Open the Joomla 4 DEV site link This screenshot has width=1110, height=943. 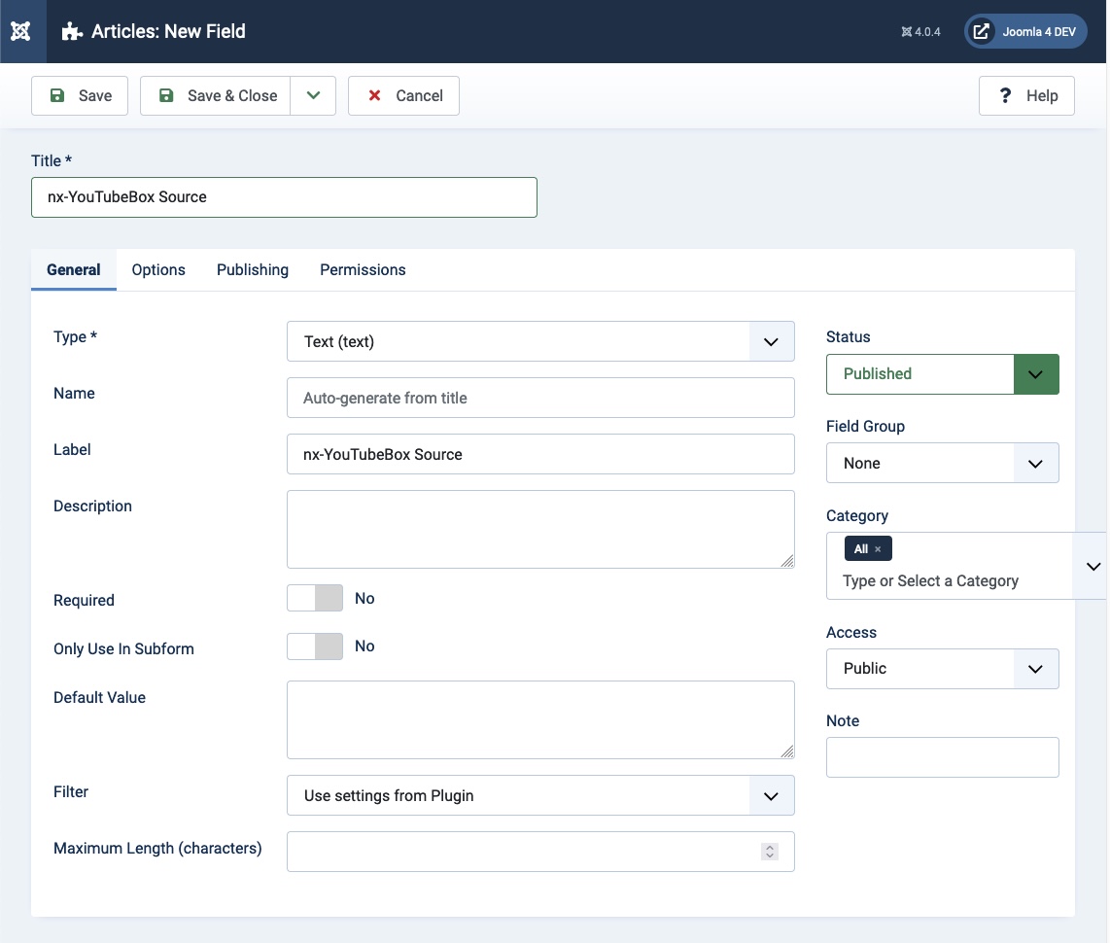pos(1025,31)
